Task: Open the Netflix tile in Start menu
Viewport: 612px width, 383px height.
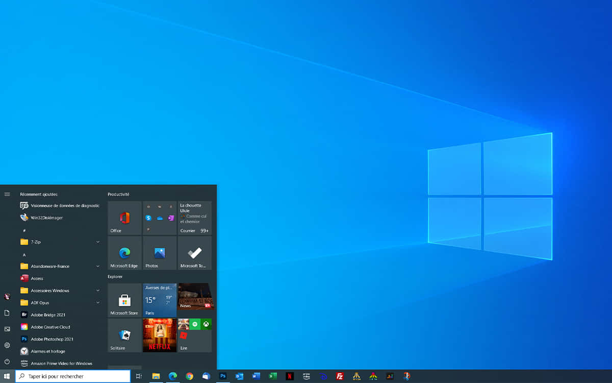Action: tap(160, 336)
